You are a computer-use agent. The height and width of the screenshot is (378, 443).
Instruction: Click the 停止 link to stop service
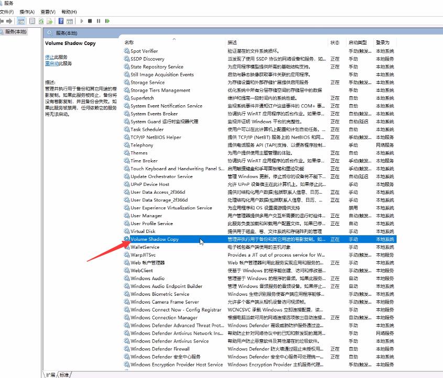click(x=49, y=57)
